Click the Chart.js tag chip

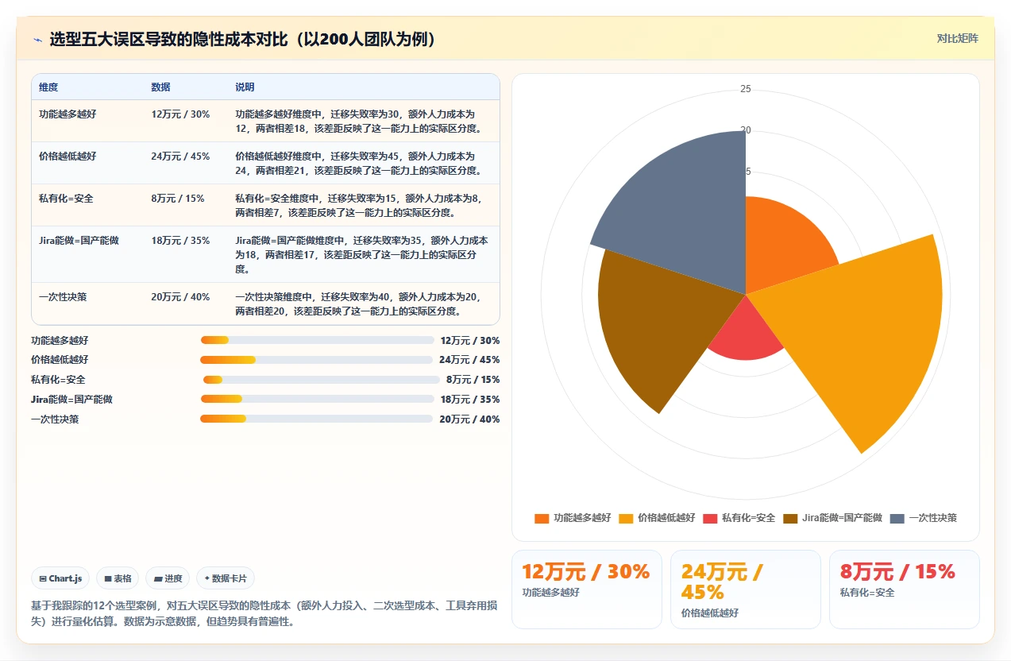tap(60, 578)
